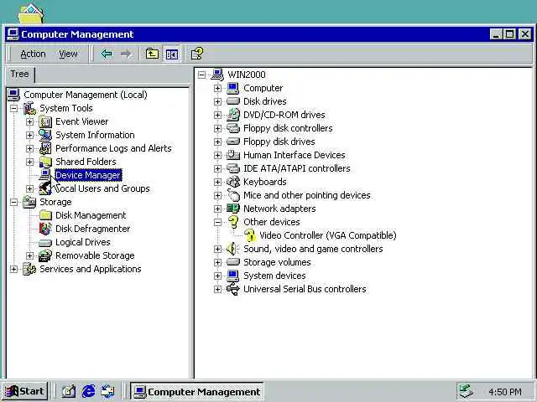Click the Mice and other pointing devices icon
The image size is (537, 402).
[233, 195]
